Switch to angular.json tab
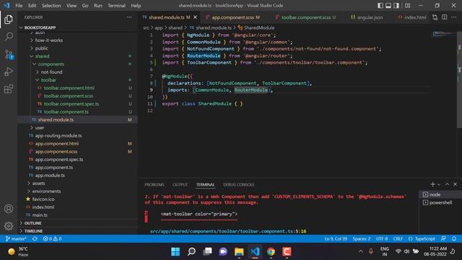The width and height of the screenshot is (462, 260). 367,17
